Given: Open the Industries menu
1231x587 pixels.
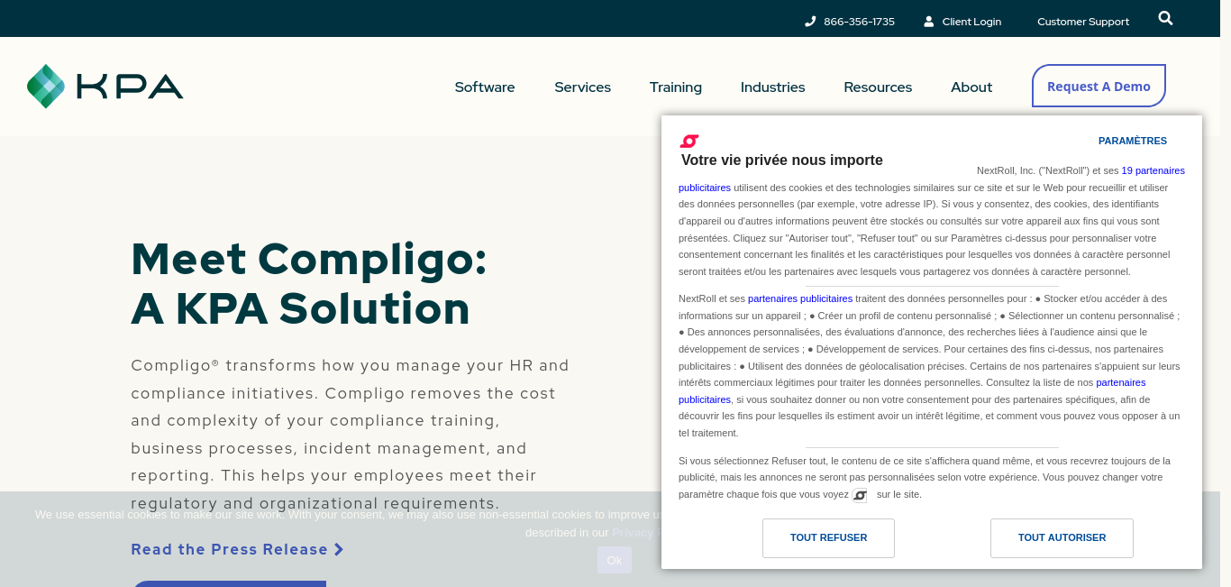Looking at the screenshot, I should point(773,87).
